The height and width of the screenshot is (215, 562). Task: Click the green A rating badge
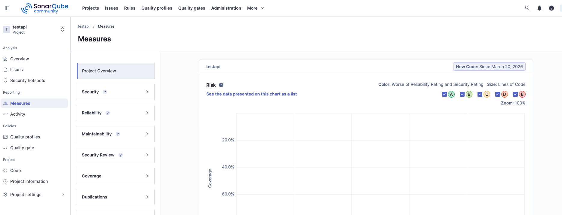[451, 94]
